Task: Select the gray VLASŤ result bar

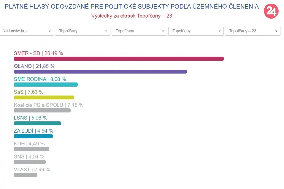Action: tap(25, 175)
